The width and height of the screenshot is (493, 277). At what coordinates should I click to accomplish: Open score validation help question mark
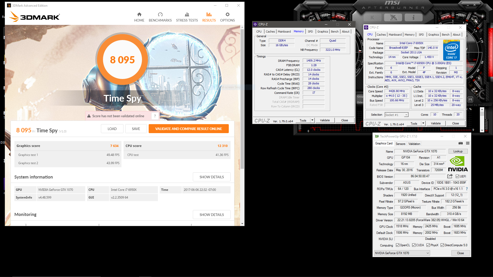point(155,116)
